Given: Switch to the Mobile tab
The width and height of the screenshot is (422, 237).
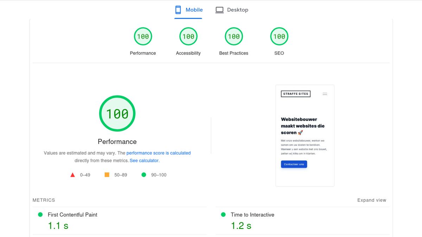Looking at the screenshot, I should pyautogui.click(x=188, y=10).
